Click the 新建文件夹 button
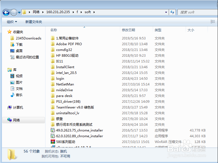218x163 pixels. point(34,22)
